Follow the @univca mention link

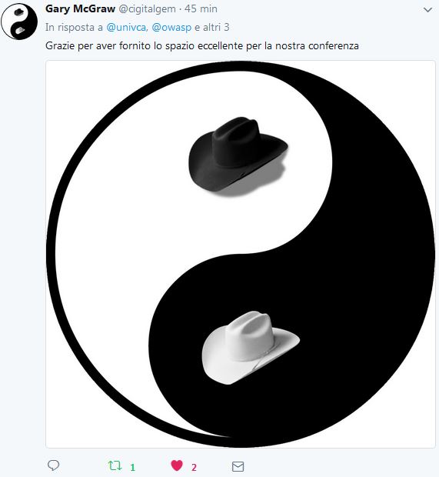pyautogui.click(x=126, y=28)
